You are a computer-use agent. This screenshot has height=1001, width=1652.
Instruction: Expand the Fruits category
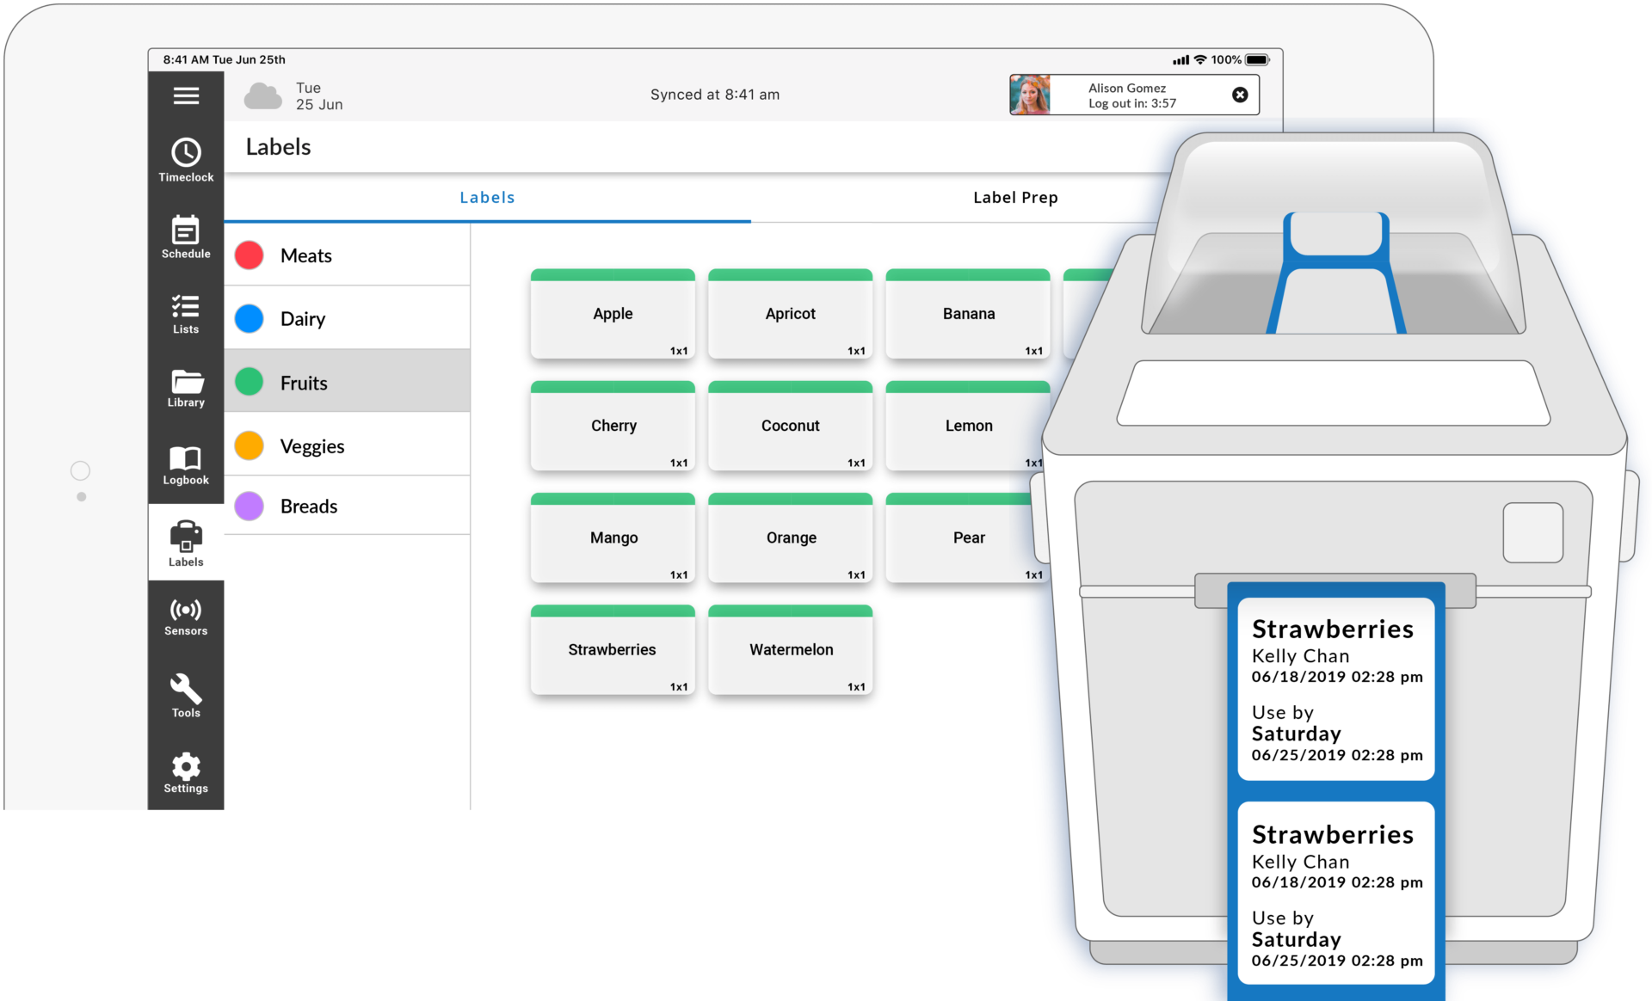[303, 382]
